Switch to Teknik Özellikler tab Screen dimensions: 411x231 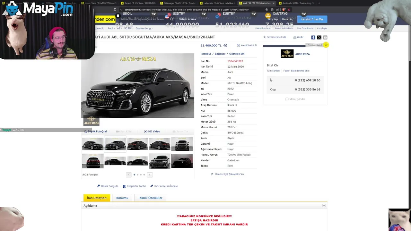point(150,198)
